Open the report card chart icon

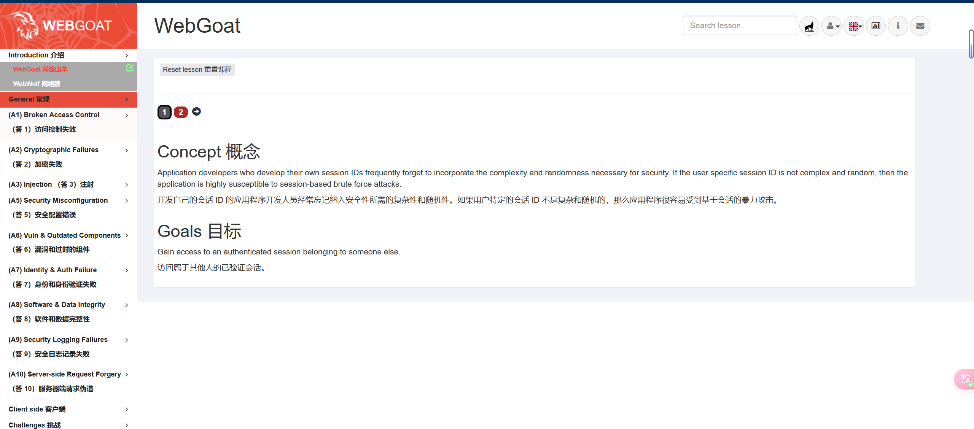[876, 26]
